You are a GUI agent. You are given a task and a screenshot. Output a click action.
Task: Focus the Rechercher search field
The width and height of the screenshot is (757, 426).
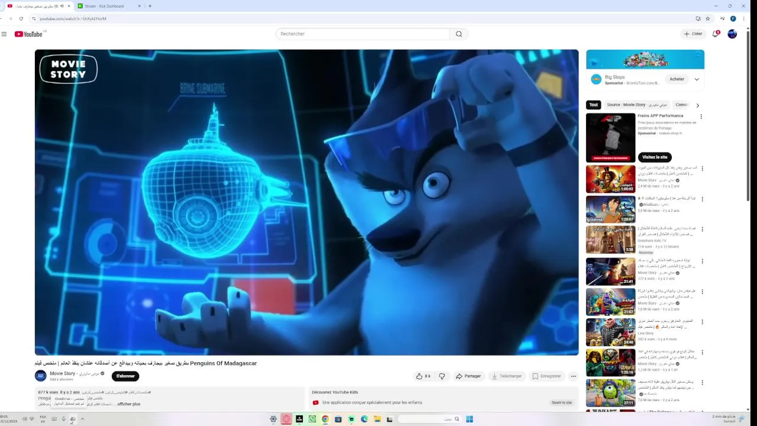pyautogui.click(x=363, y=34)
